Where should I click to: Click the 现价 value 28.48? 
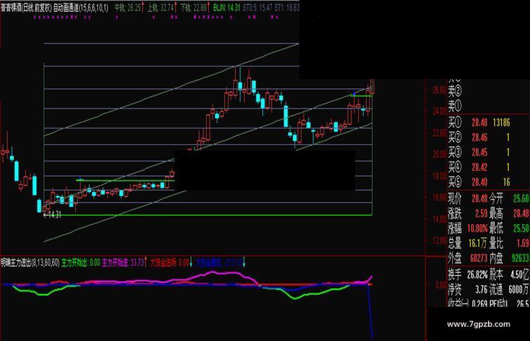(480, 198)
